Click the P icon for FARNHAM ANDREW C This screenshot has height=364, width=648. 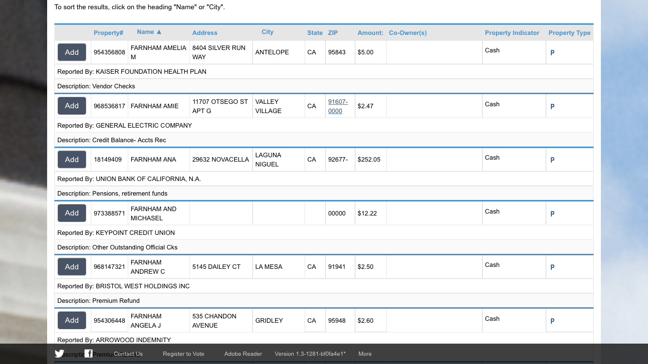[x=552, y=267]
